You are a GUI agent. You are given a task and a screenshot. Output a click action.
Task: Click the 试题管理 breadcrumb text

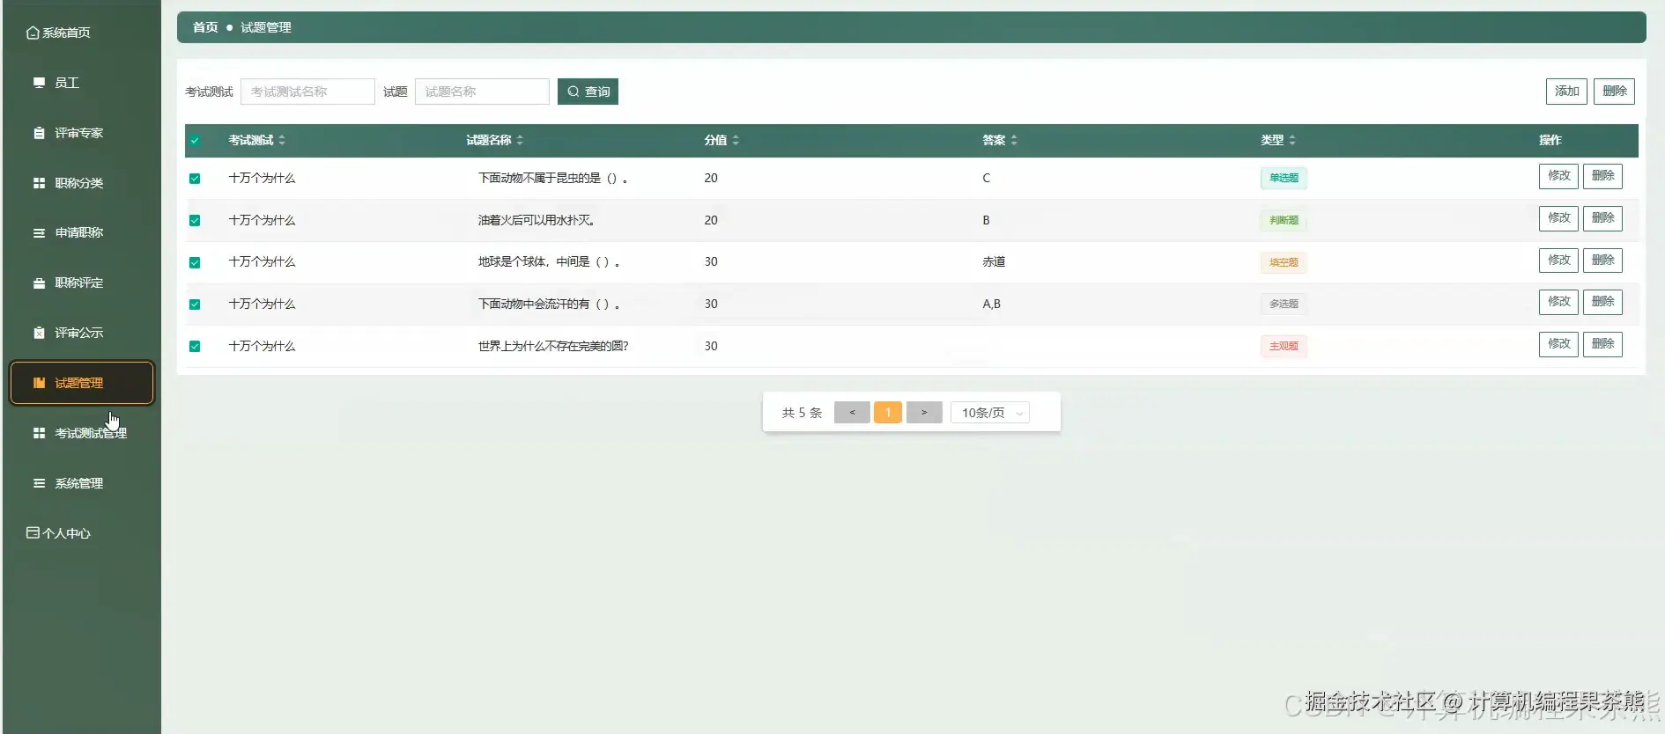point(266,27)
